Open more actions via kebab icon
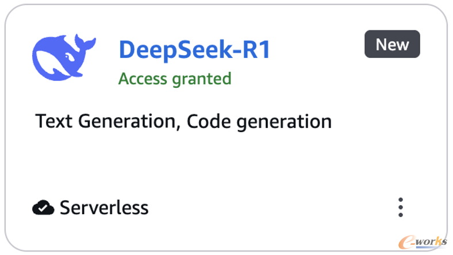The image size is (453, 255). pyautogui.click(x=401, y=207)
